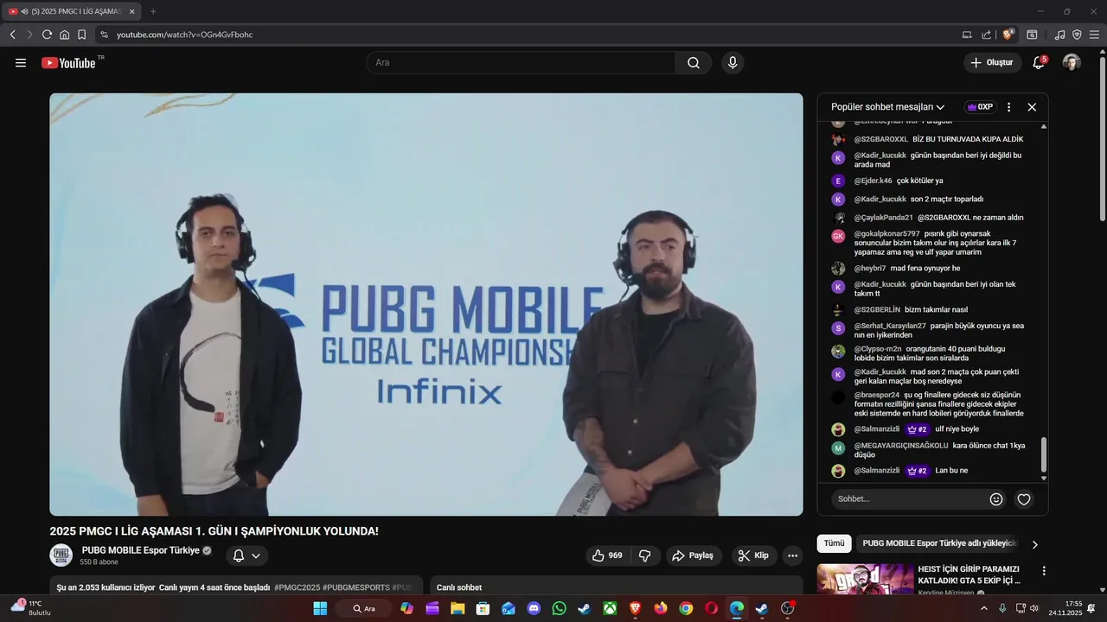Type area: click Sohbet chat input
This screenshot has width=1107, height=622.
click(x=907, y=498)
